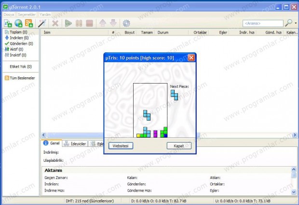Screen dimensions: 299x205
Task: Click Add Torrent from URL globe icon
Action: (x=18, y=23)
